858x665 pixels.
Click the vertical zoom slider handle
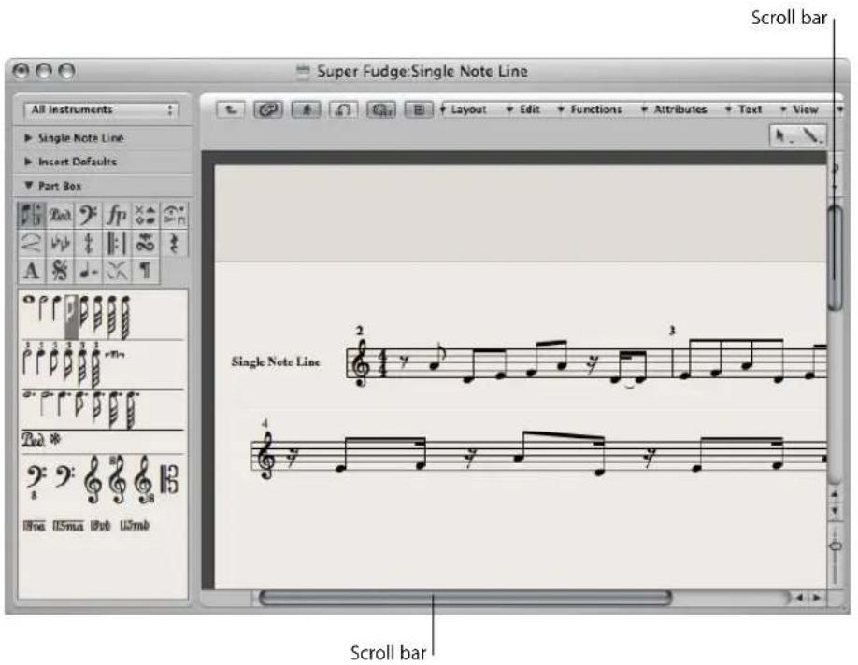835,545
